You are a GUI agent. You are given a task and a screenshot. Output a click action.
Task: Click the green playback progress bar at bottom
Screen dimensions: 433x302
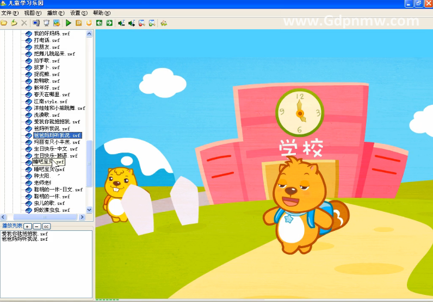pyautogui.click(x=107, y=299)
